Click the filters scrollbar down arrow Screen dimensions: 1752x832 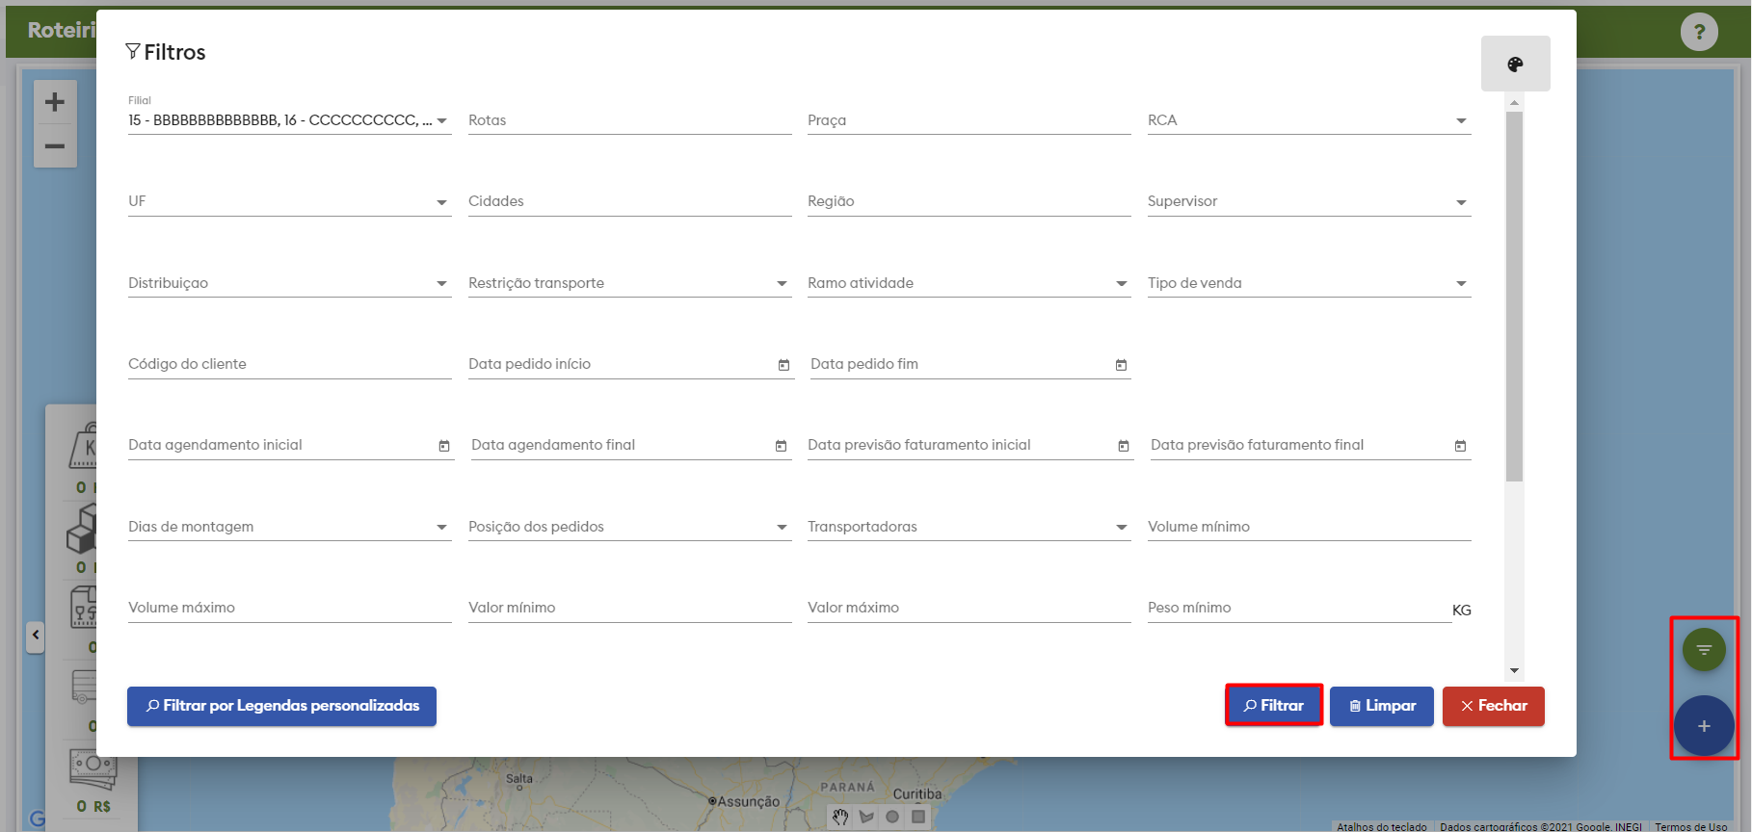click(x=1514, y=670)
